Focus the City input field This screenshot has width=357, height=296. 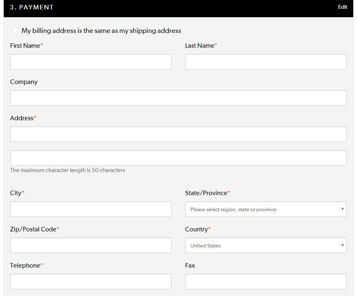(91, 209)
